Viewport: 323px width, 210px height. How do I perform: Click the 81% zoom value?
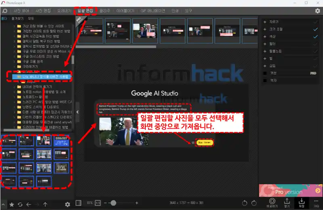coord(90,203)
